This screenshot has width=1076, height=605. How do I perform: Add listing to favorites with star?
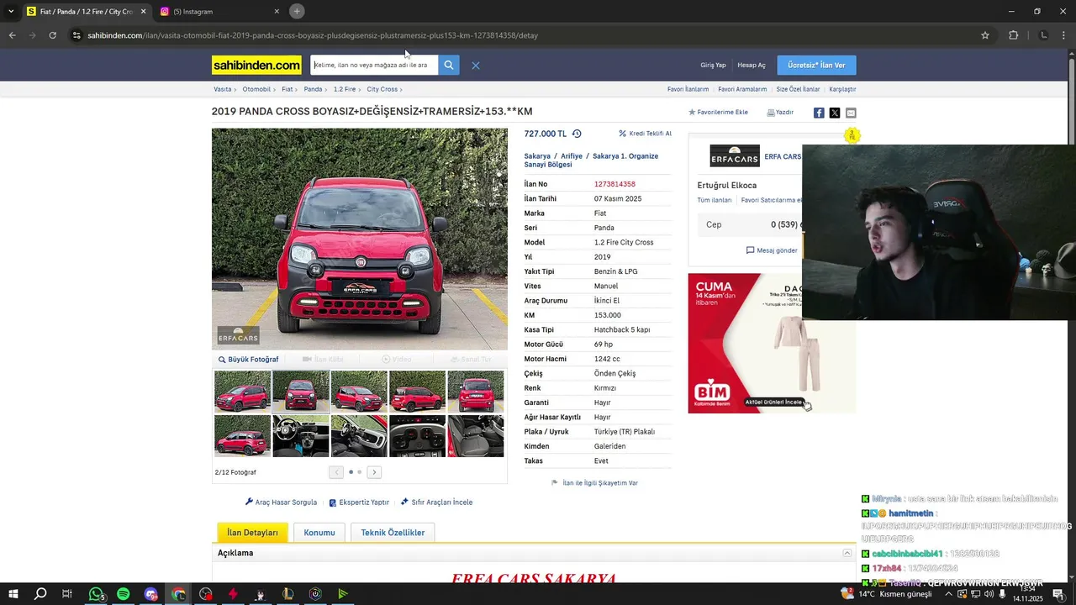tap(718, 112)
